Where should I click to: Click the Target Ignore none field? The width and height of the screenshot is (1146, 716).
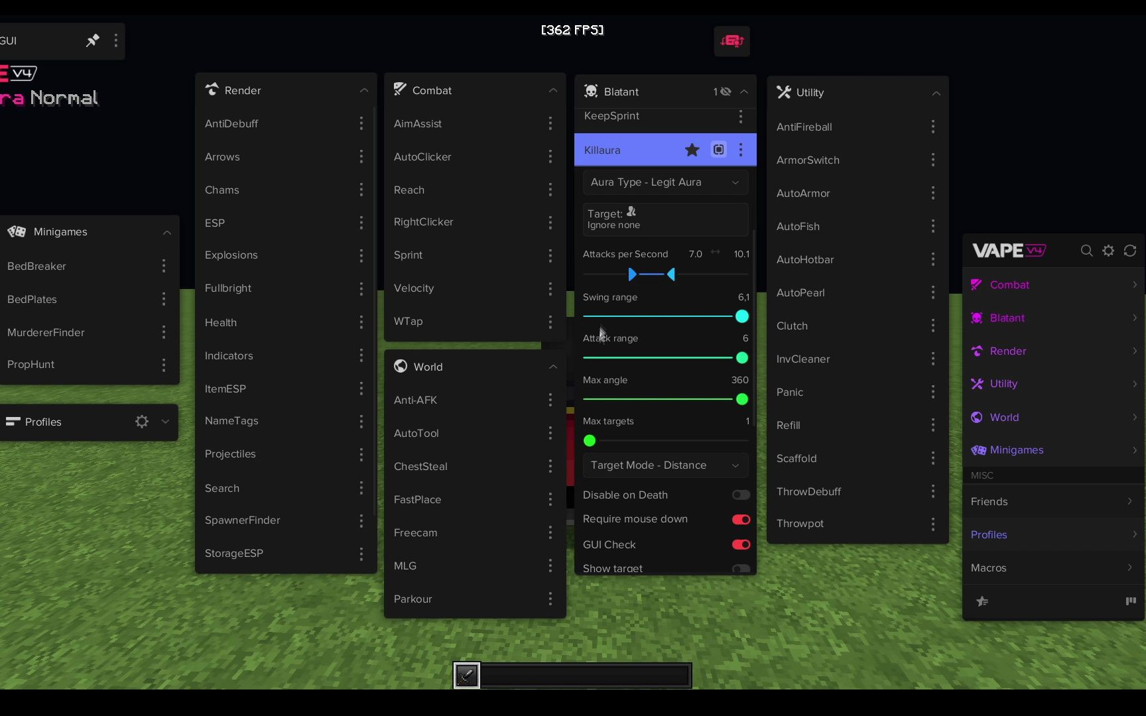665,219
